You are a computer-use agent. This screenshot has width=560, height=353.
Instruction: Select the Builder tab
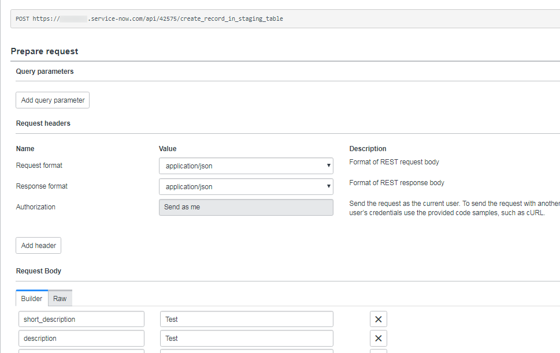tap(32, 298)
